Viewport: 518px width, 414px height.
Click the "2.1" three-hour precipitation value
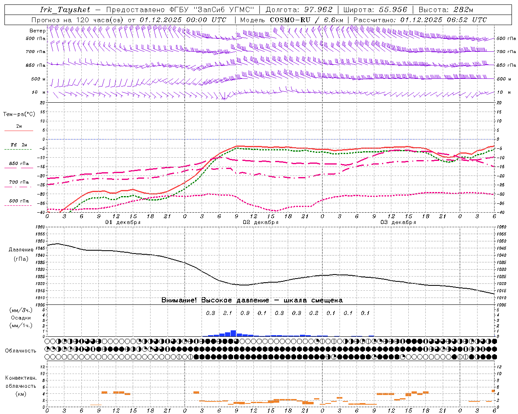pyautogui.click(x=228, y=313)
